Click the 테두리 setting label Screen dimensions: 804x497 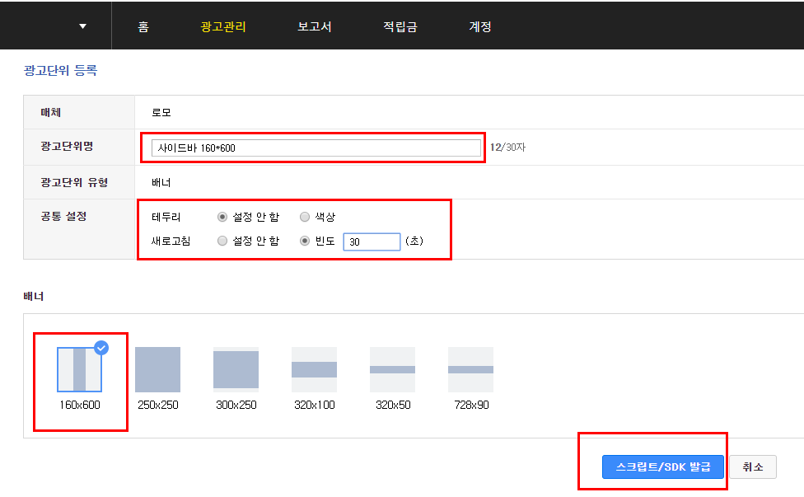[x=166, y=217]
